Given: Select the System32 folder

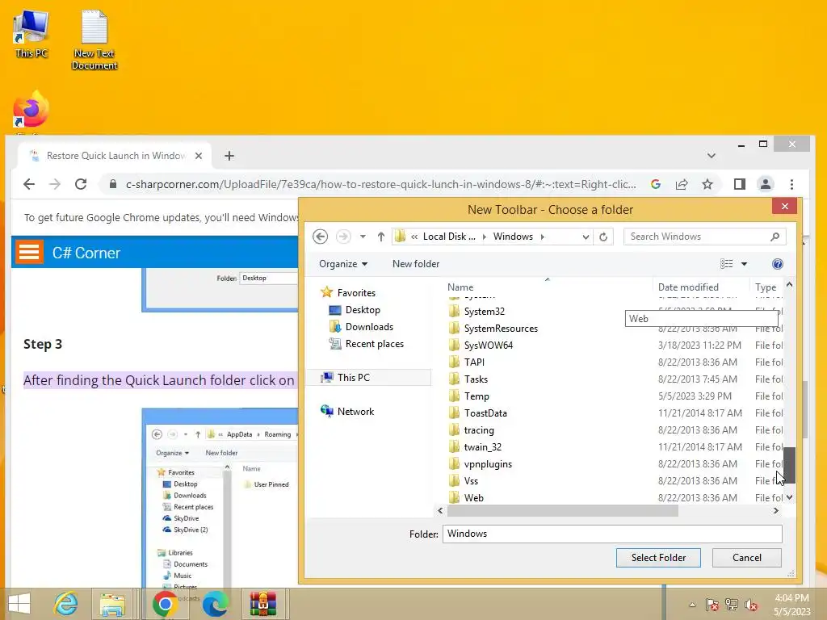Looking at the screenshot, I should pyautogui.click(x=485, y=312).
